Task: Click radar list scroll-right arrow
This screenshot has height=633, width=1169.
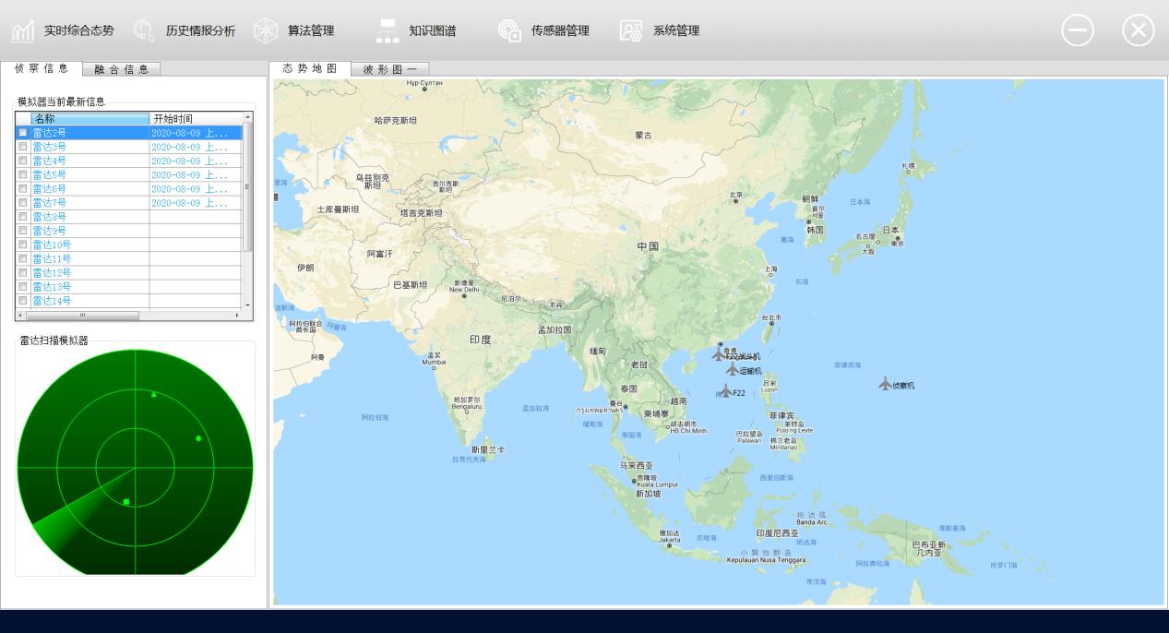Action: pyautogui.click(x=237, y=316)
